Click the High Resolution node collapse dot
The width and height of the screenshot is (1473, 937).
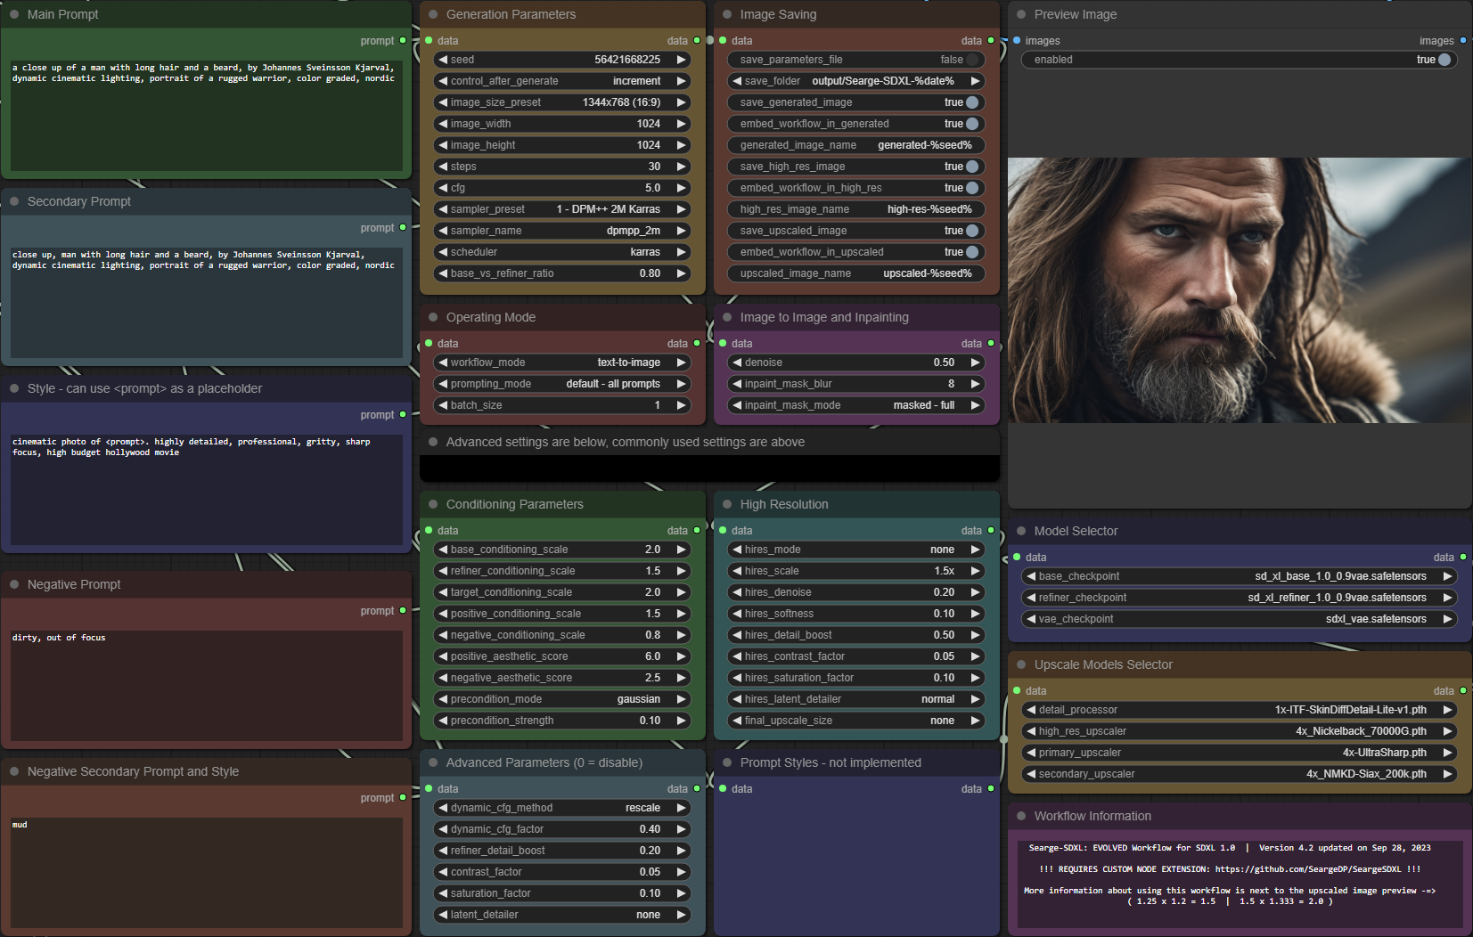click(727, 504)
